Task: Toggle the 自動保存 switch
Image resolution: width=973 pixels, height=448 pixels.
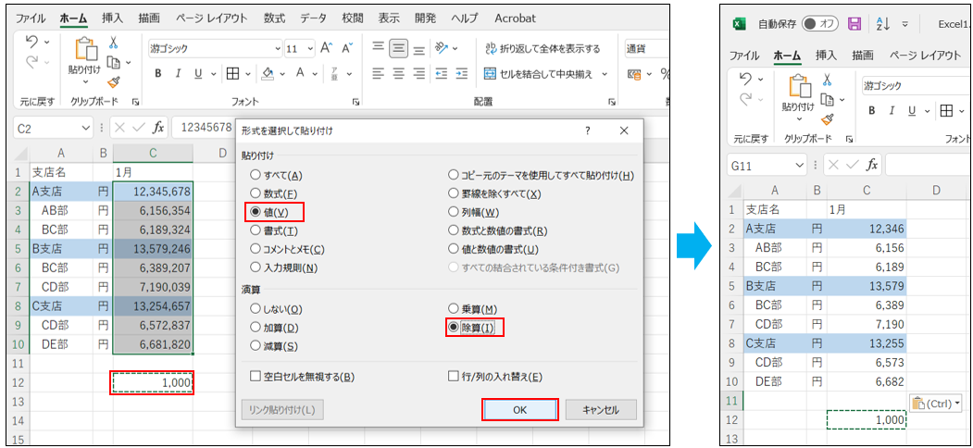Action: pos(820,23)
